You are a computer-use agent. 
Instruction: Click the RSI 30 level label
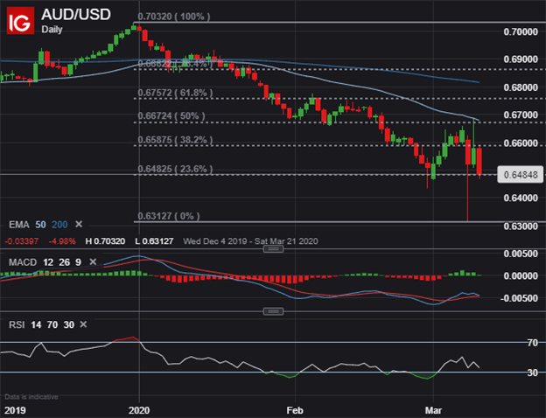[x=532, y=373]
